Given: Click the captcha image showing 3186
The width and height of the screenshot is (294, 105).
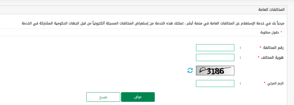Looking at the screenshot, I should [x=215, y=70].
